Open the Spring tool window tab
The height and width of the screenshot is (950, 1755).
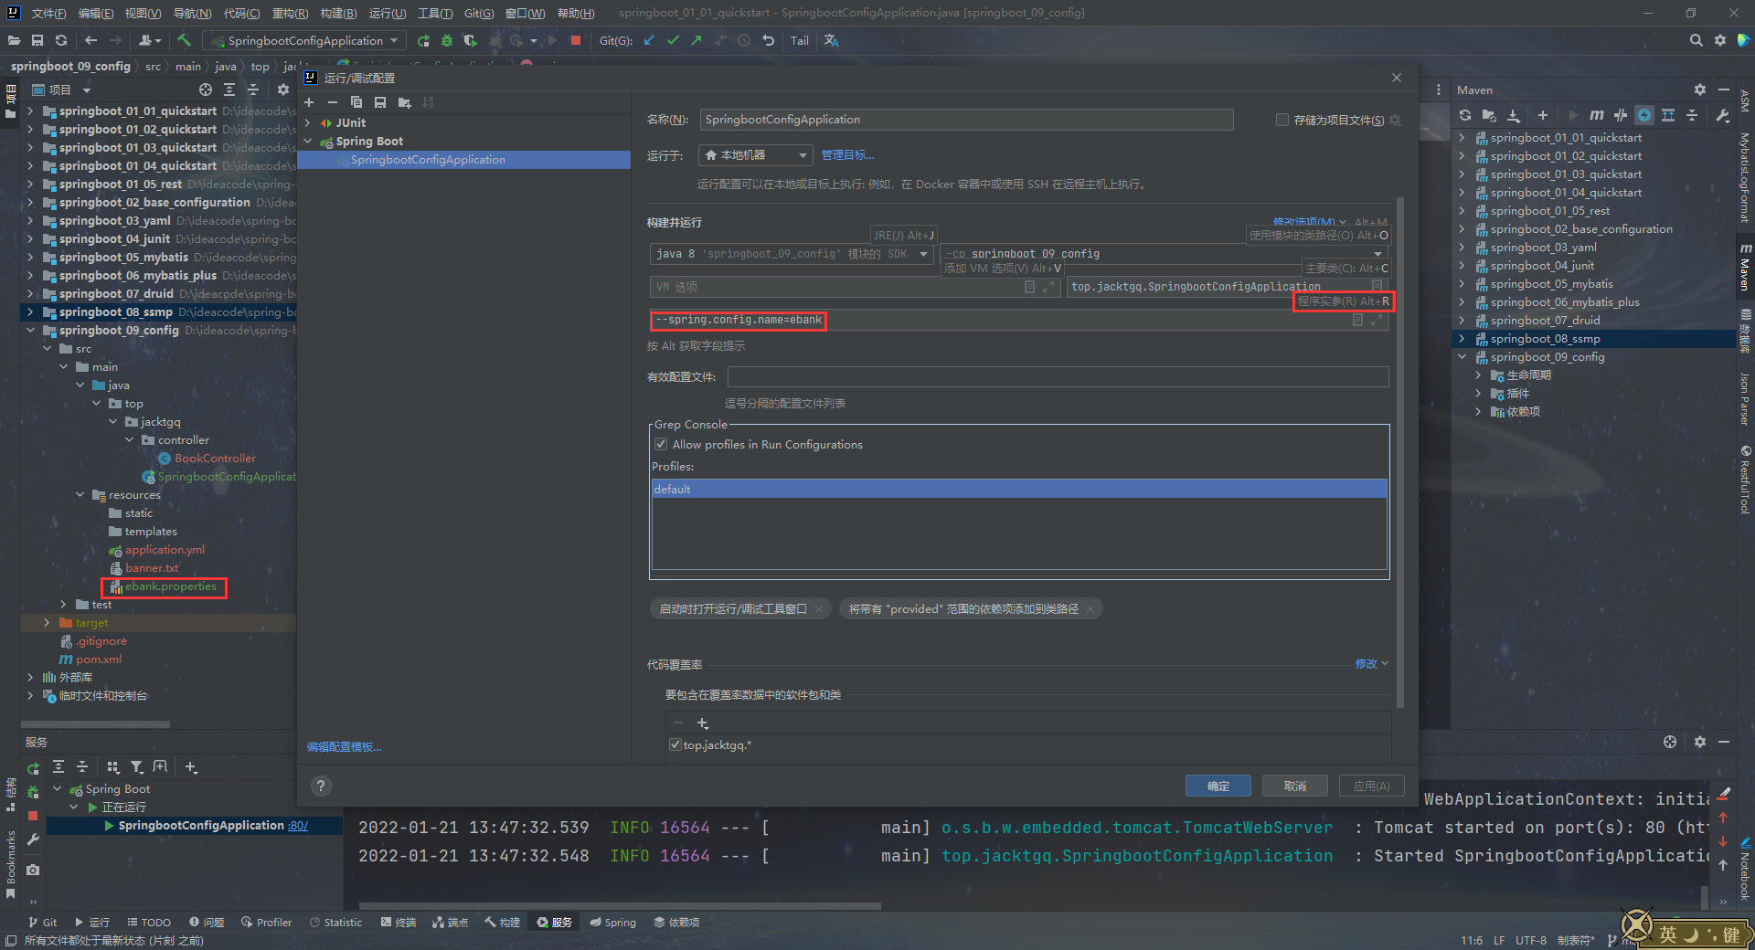612,922
